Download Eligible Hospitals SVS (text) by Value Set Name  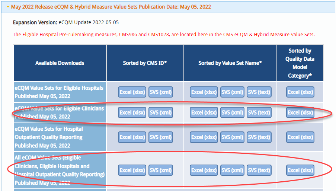[x=259, y=92]
